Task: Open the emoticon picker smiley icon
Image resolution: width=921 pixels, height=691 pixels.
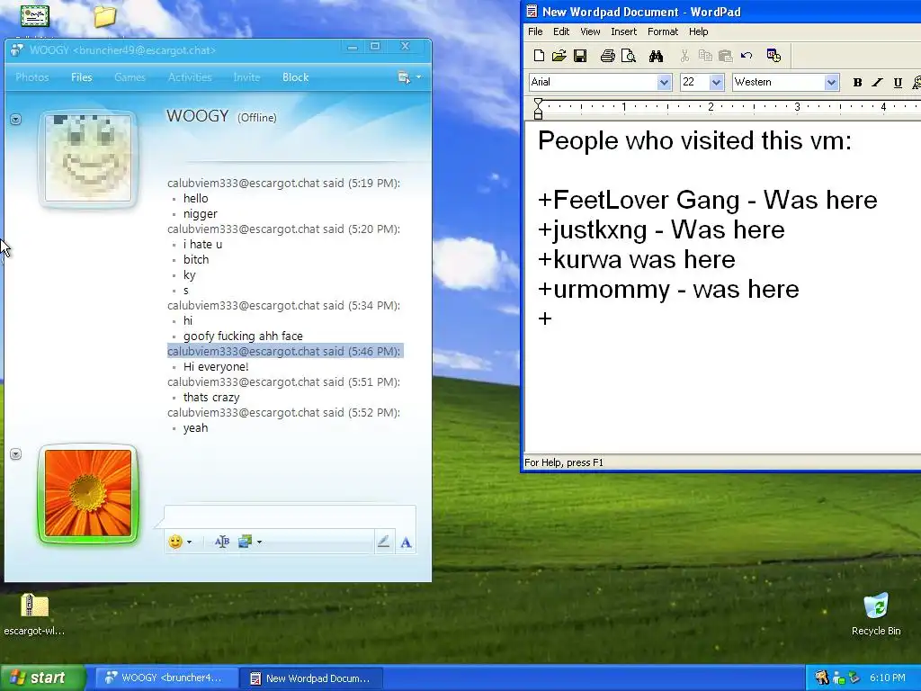Action: 175,542
